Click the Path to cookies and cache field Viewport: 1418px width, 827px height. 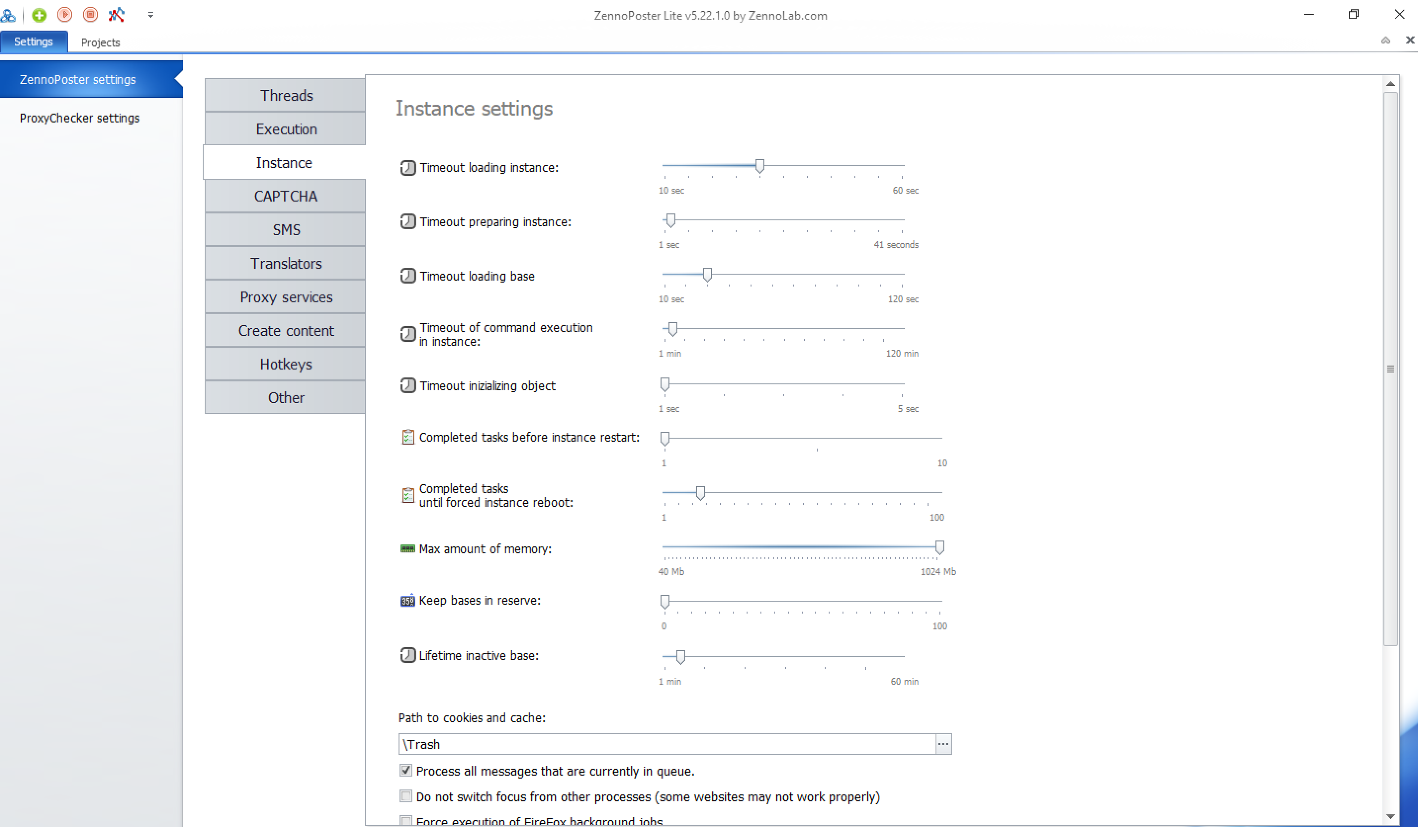[667, 744]
